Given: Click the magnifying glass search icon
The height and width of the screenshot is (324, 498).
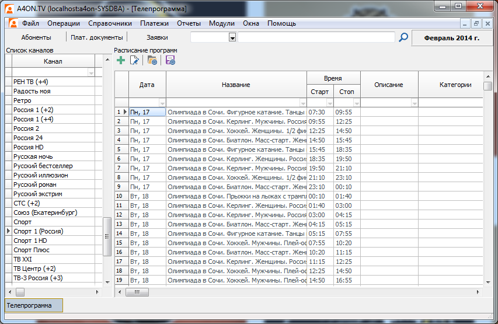Looking at the screenshot, I should click(x=403, y=37).
